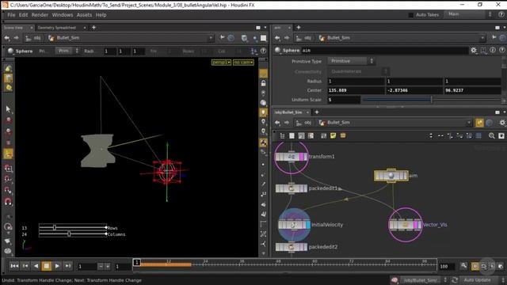This screenshot has height=285, width=507.
Task: Open the node info icon in parameter pane
Action: [x=493, y=50]
